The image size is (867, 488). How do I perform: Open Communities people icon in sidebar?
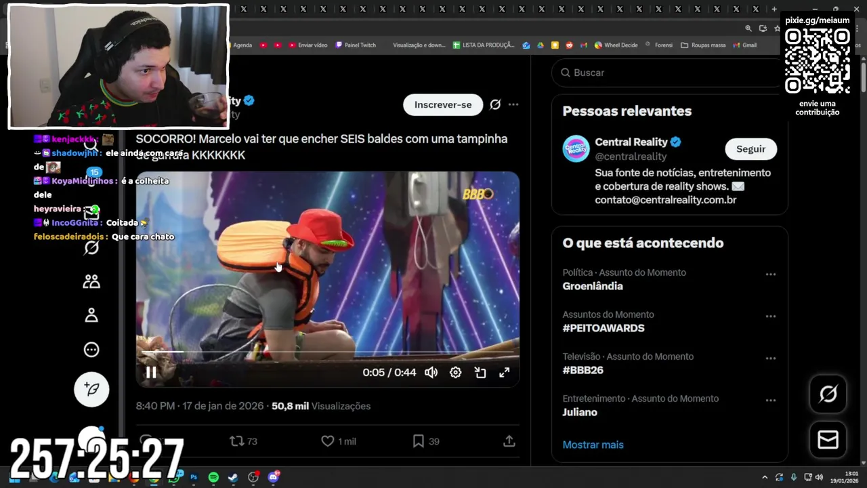click(91, 281)
